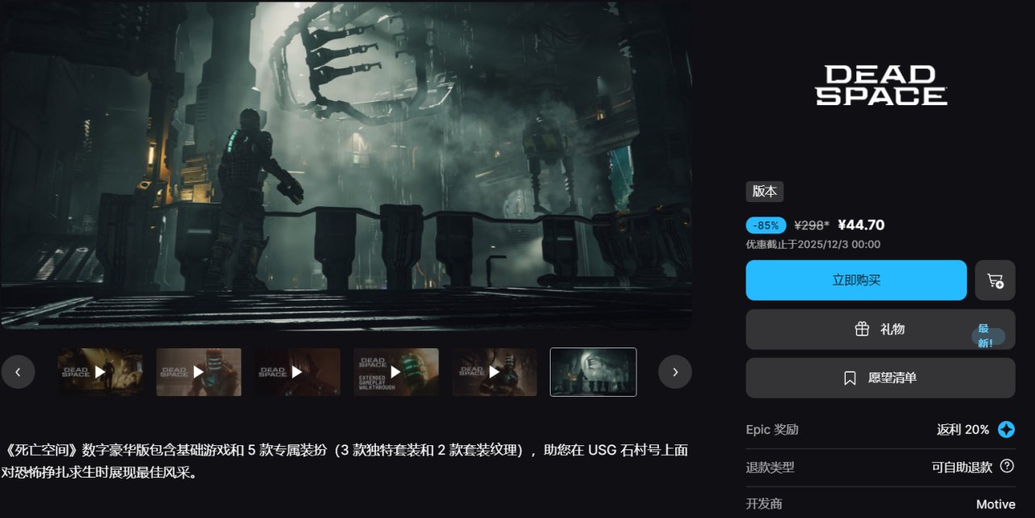Click the ¥44.70 sale price
This screenshot has width=1035, height=518.
(x=861, y=225)
